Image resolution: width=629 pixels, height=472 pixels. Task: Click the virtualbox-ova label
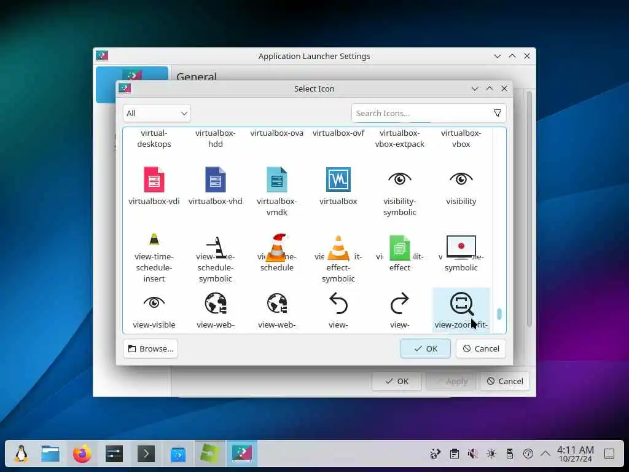point(277,133)
